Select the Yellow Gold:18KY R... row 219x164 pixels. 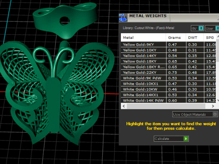point(168,67)
